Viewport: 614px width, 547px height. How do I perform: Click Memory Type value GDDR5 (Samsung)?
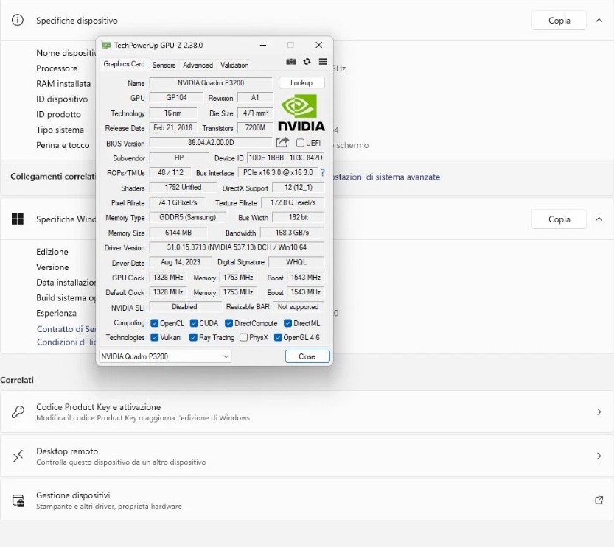pyautogui.click(x=187, y=217)
